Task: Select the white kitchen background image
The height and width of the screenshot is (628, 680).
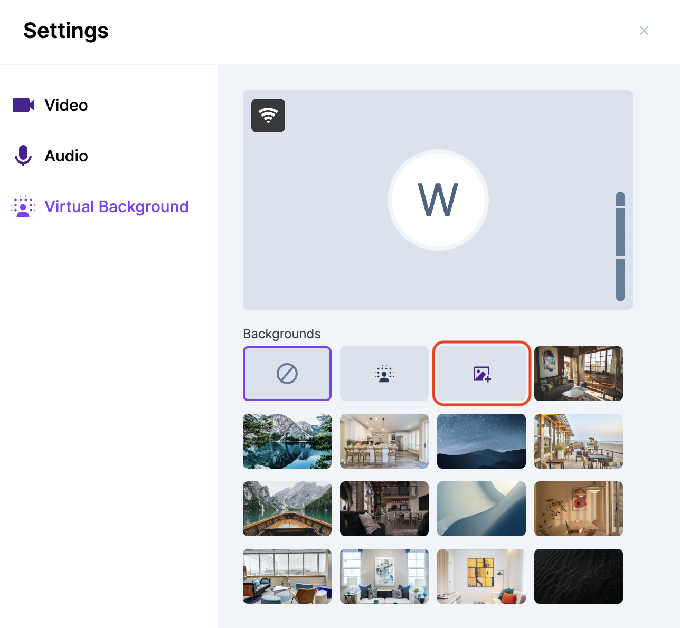Action: 384,441
